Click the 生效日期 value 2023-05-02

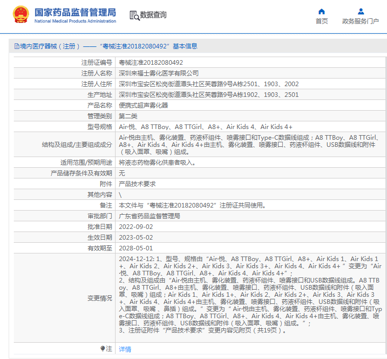136,237
